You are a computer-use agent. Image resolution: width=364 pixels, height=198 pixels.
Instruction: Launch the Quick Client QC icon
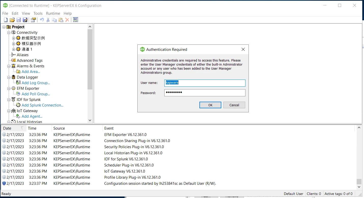click(76, 20)
